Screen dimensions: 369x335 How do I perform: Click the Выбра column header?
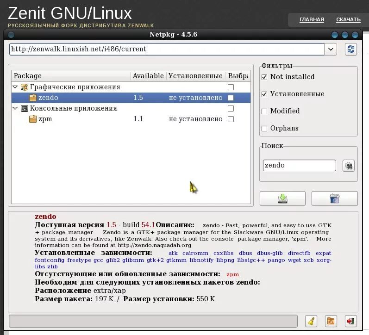238,76
